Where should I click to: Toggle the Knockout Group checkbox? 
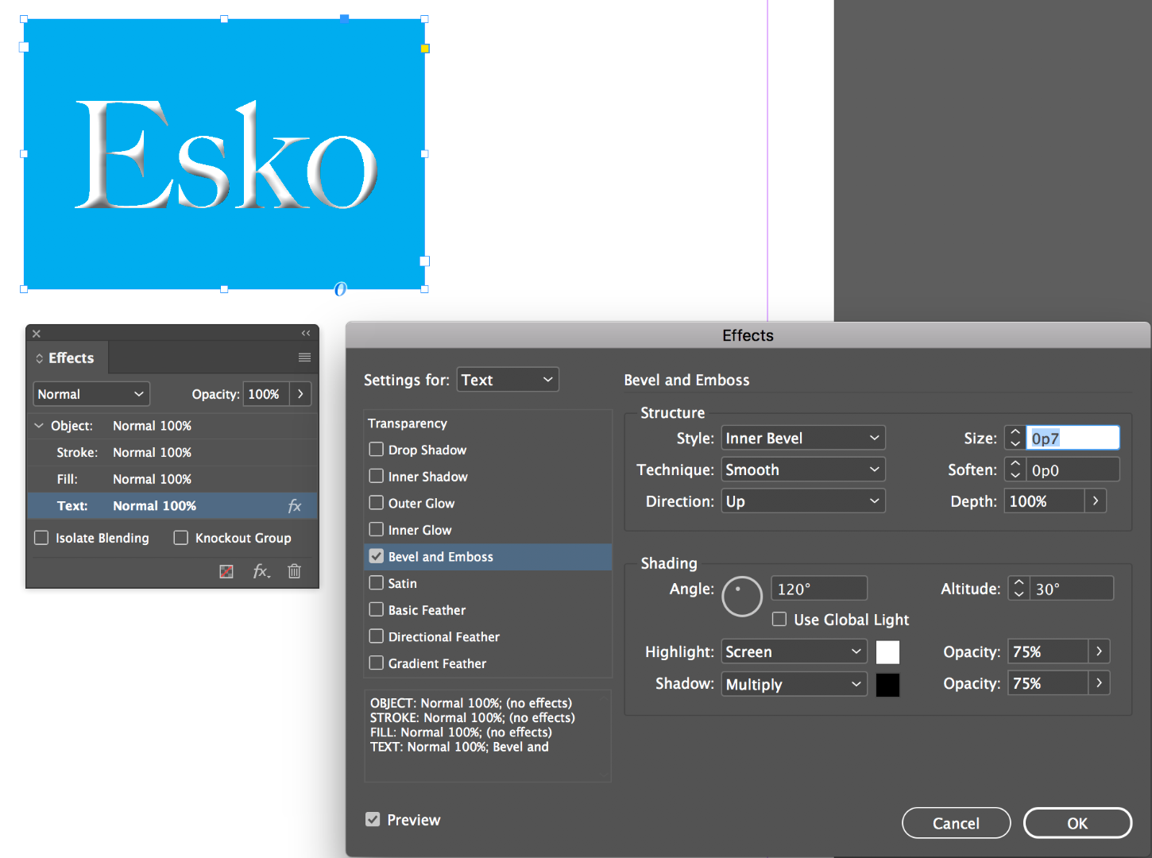click(x=181, y=538)
